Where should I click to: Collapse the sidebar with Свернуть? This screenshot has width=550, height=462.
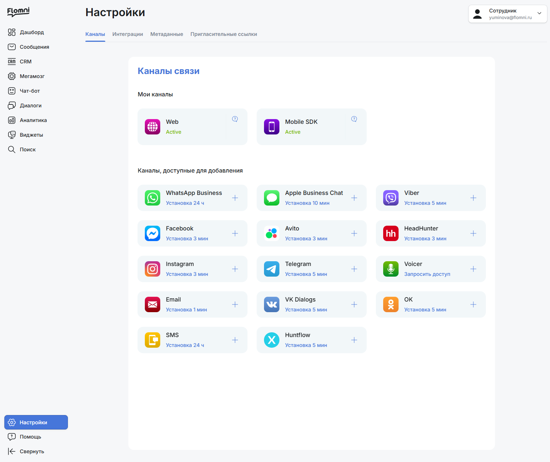(x=26, y=451)
